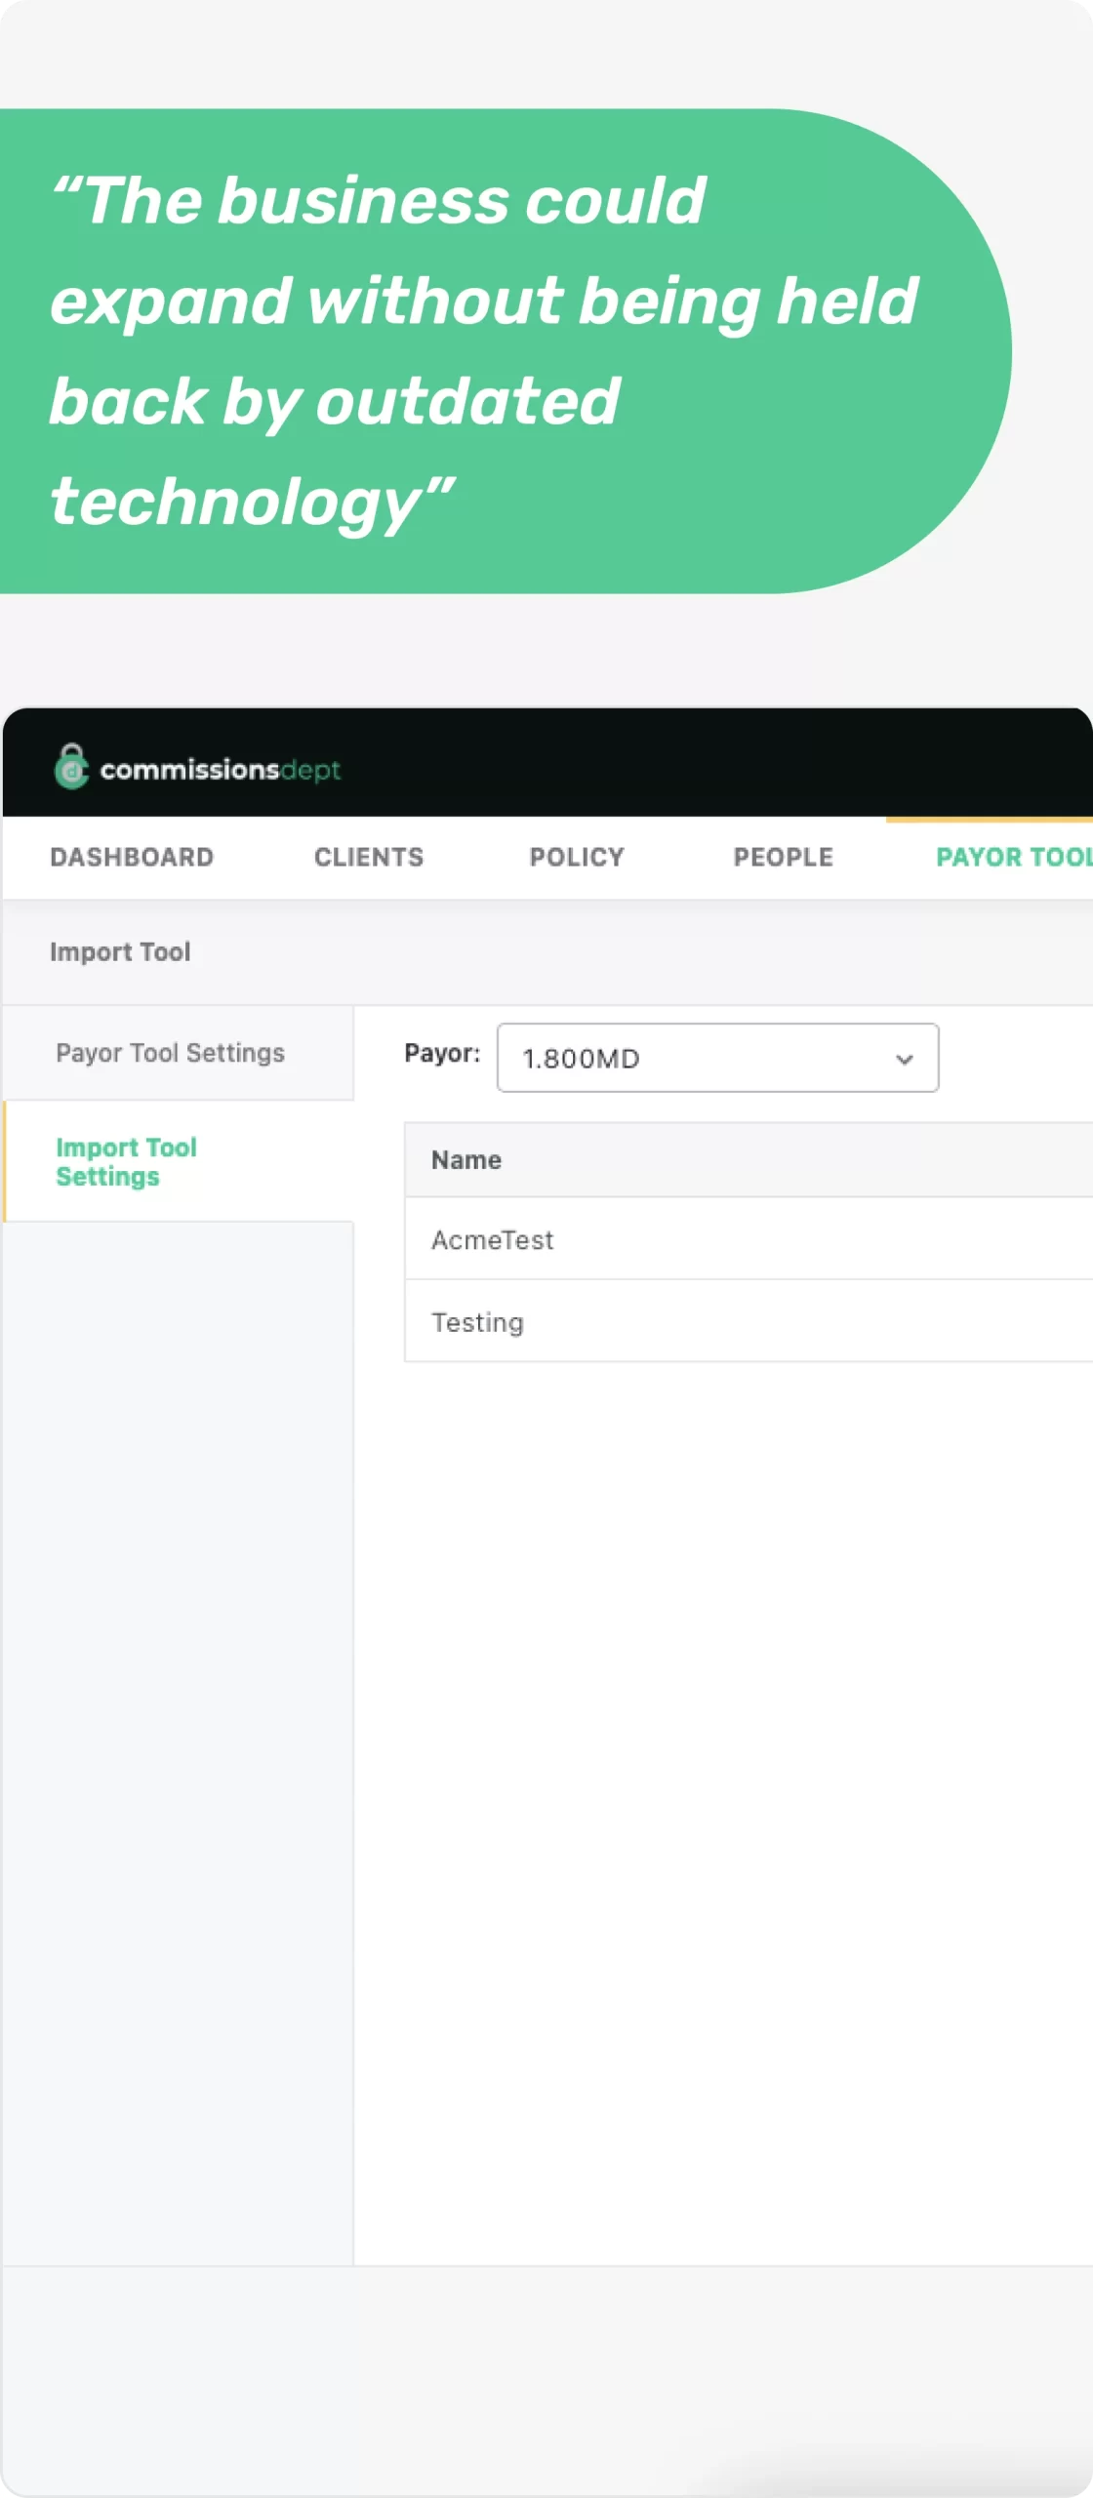Select the Testing row in table
1093x2498 pixels.
pyautogui.click(x=478, y=1322)
